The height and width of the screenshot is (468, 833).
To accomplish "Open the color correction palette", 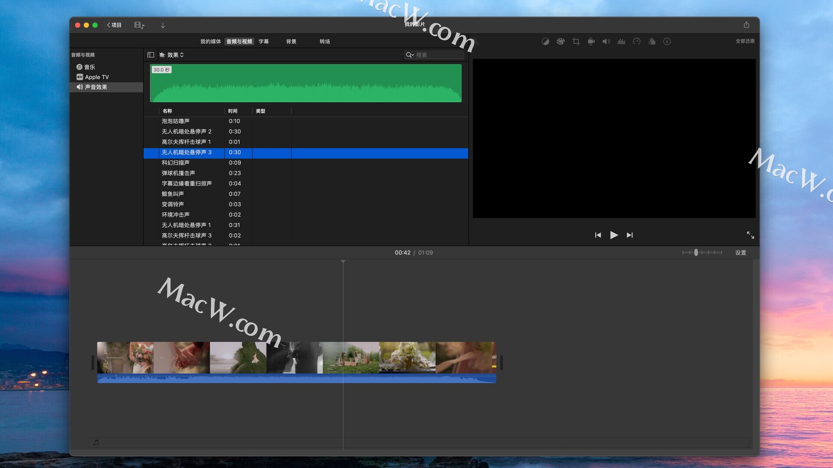I will 561,42.
